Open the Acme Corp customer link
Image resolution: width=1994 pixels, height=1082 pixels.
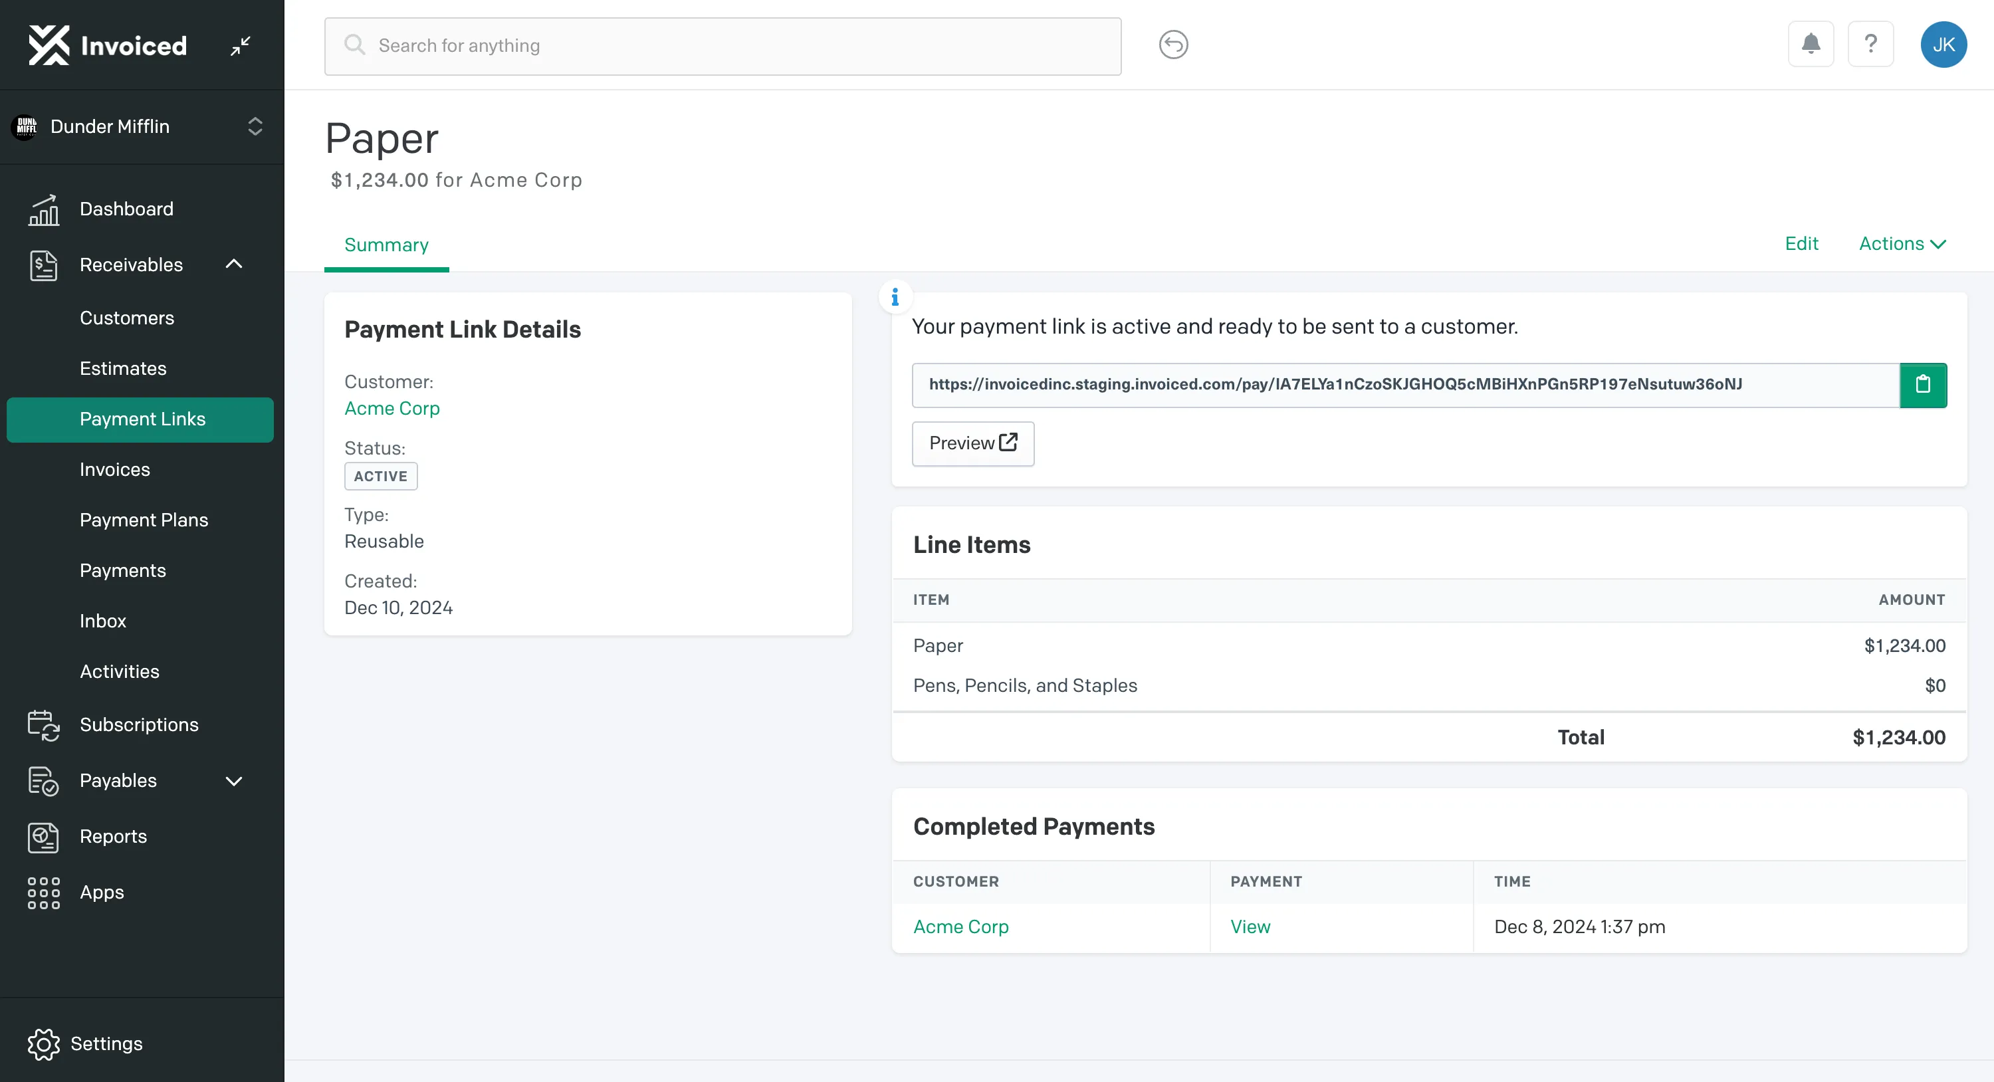391,409
